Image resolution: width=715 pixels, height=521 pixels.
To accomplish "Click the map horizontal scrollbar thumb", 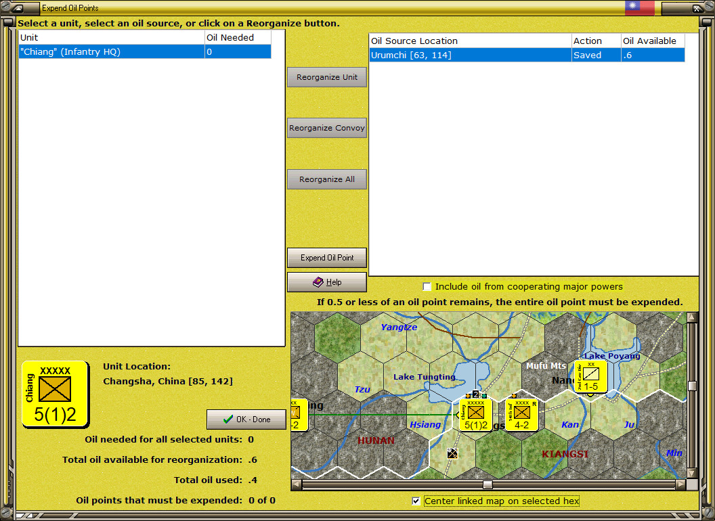I will 487,484.
